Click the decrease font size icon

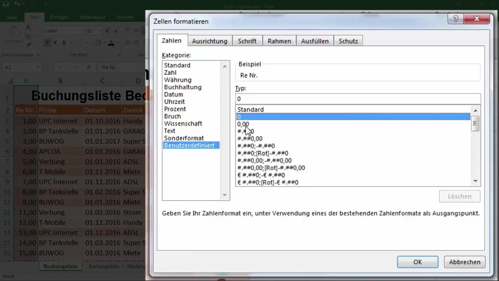click(x=117, y=30)
